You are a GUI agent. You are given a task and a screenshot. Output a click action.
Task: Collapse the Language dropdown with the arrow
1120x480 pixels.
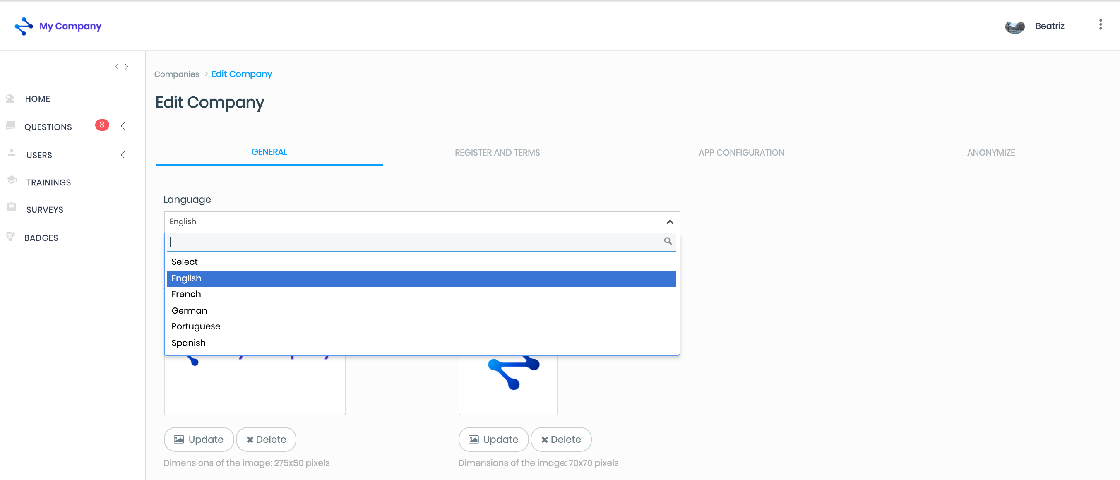point(670,222)
